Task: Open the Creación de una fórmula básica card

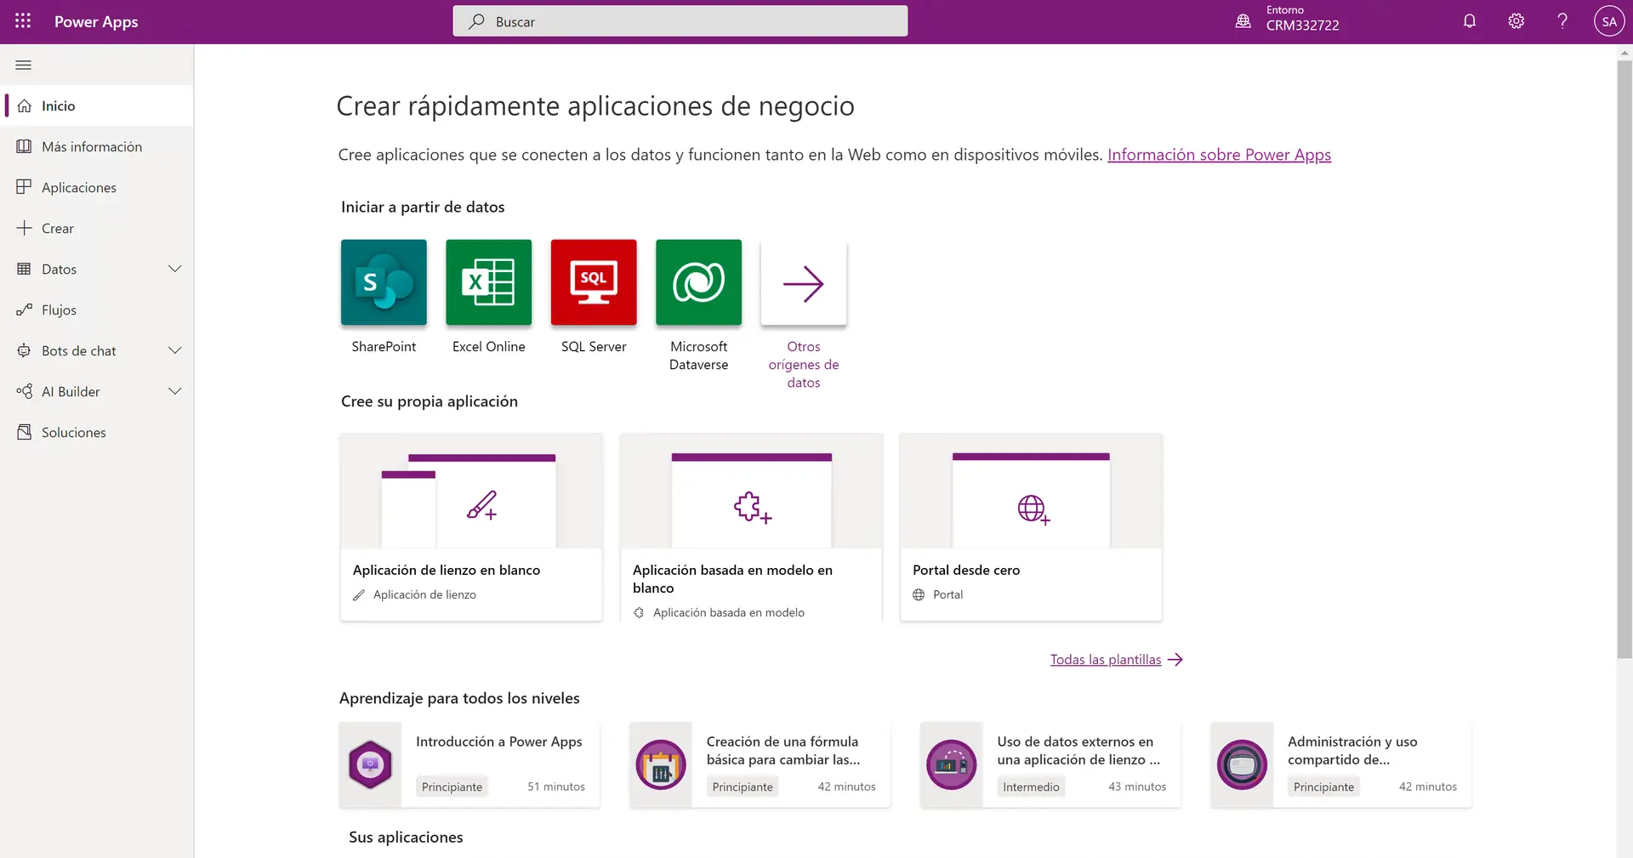Action: click(x=760, y=764)
